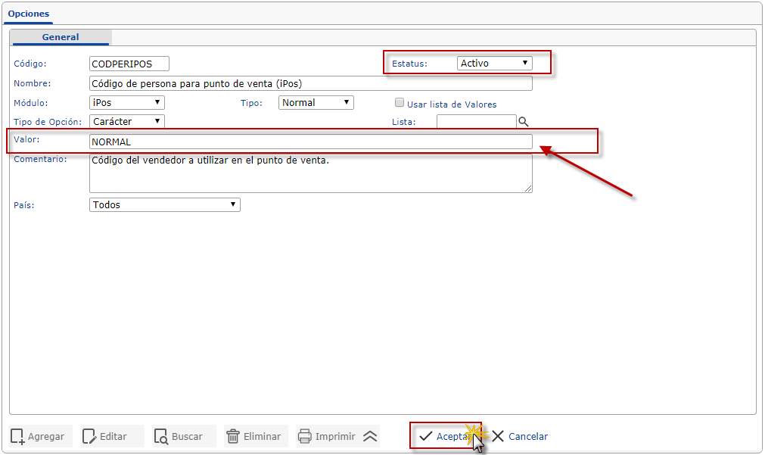The image size is (765, 455).
Task: Enable Usar lista de Valores checkbox
Action: point(400,102)
